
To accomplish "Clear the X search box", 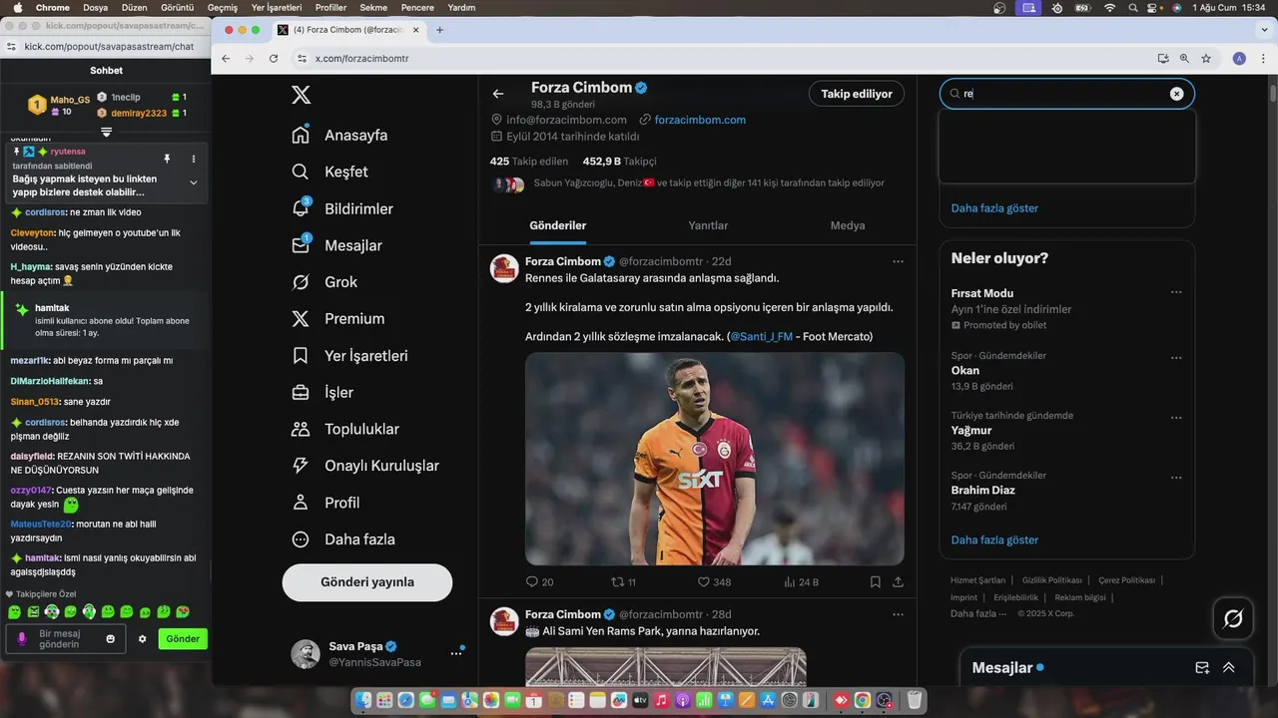I will (1176, 94).
